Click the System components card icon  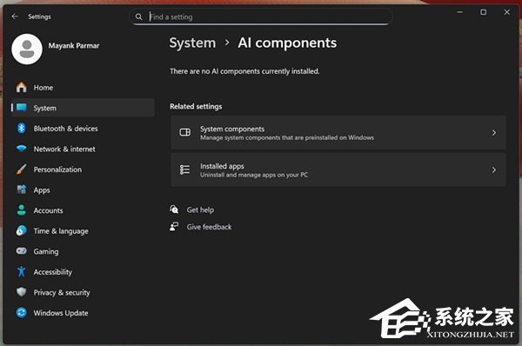(x=184, y=132)
